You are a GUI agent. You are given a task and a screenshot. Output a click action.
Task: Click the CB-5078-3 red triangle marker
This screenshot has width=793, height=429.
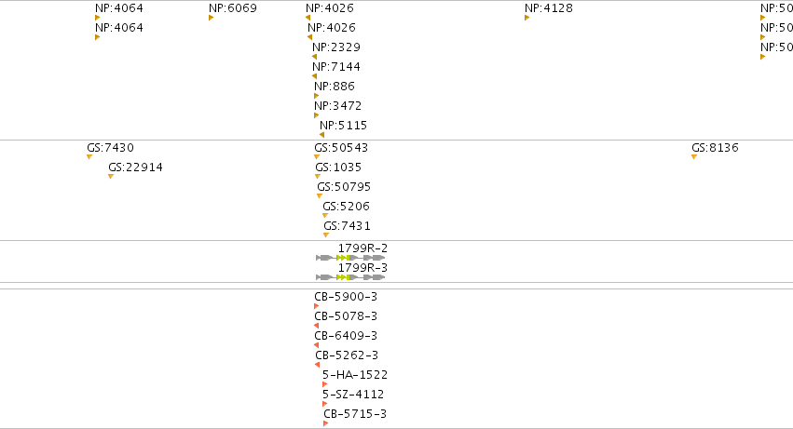point(317,326)
